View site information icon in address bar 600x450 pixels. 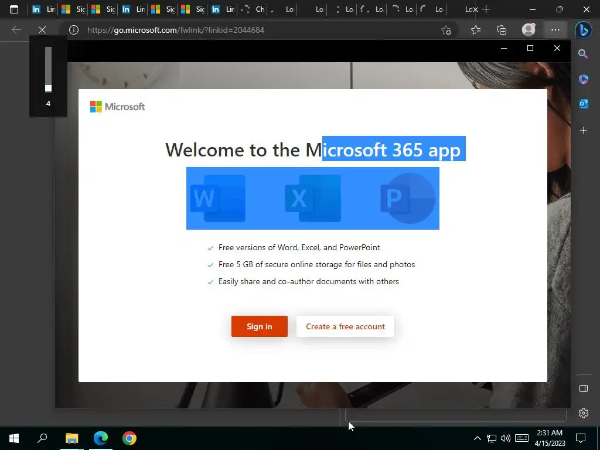[x=74, y=30]
